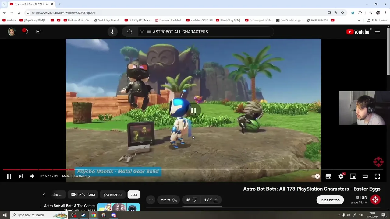Show hidden system tray icons
The image size is (390, 219).
click(x=339, y=215)
